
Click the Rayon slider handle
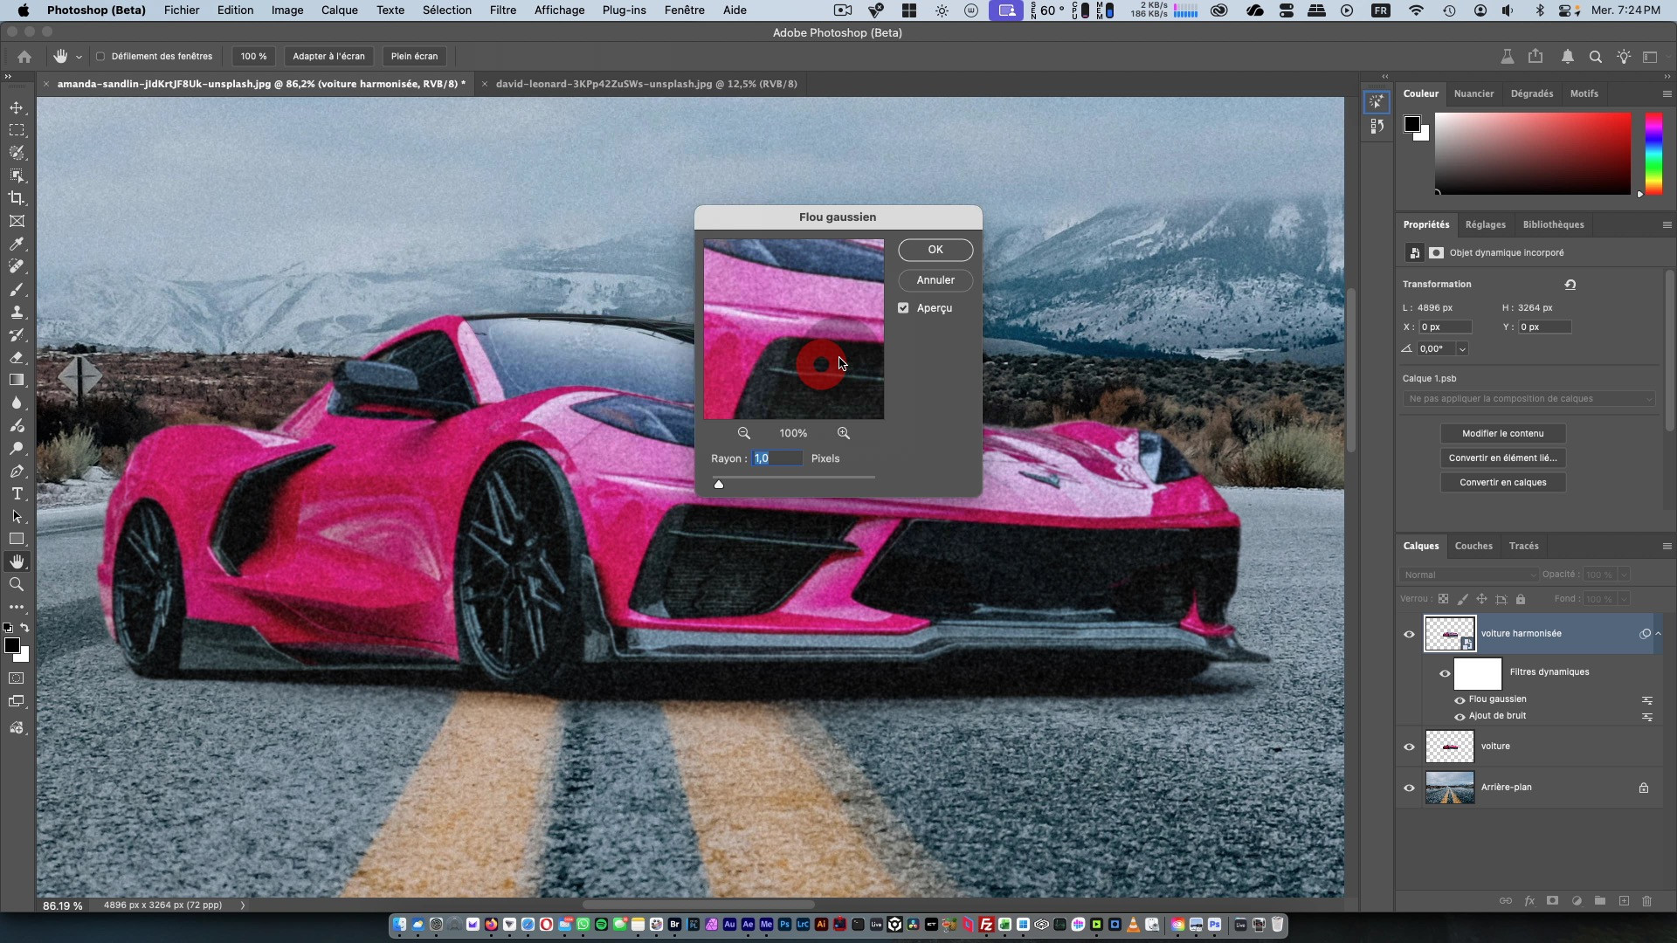tap(719, 484)
